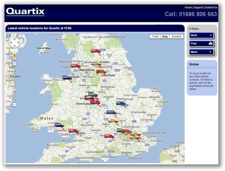
Task: Select the red van near Bristol
Action: click(74, 131)
